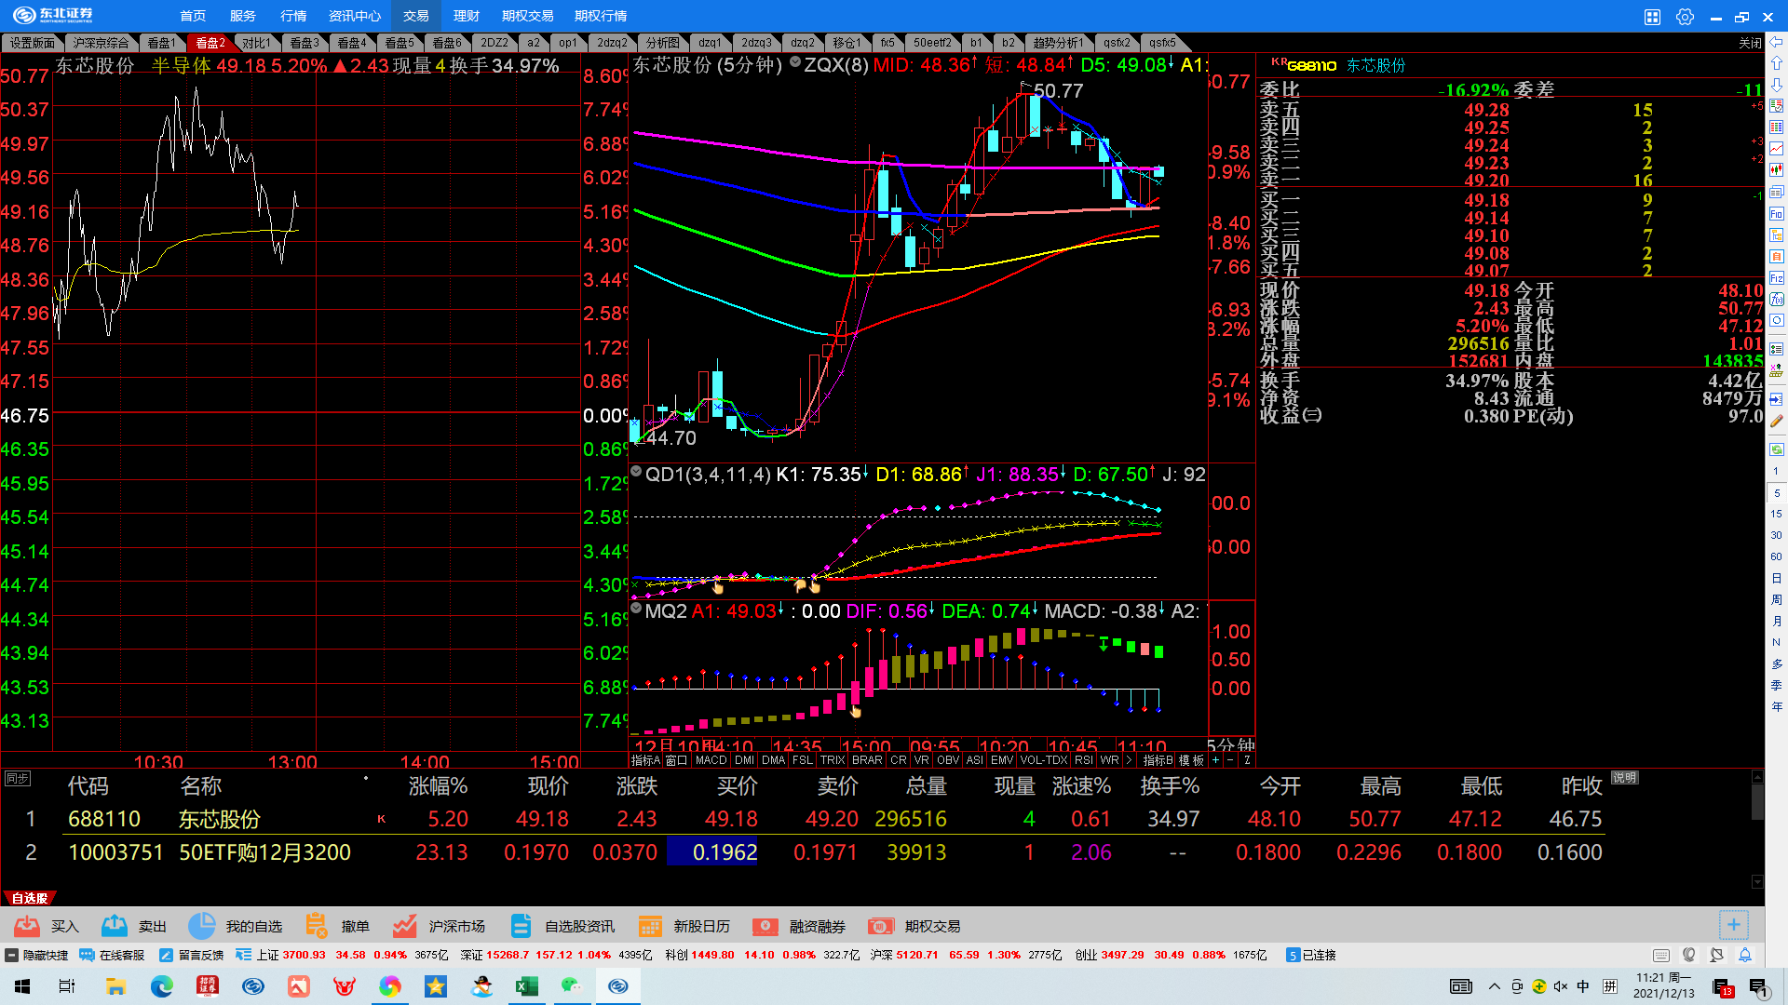Viewport: 1788px width, 1005px height.
Task: Open the 指标A indicator selector
Action: [645, 760]
